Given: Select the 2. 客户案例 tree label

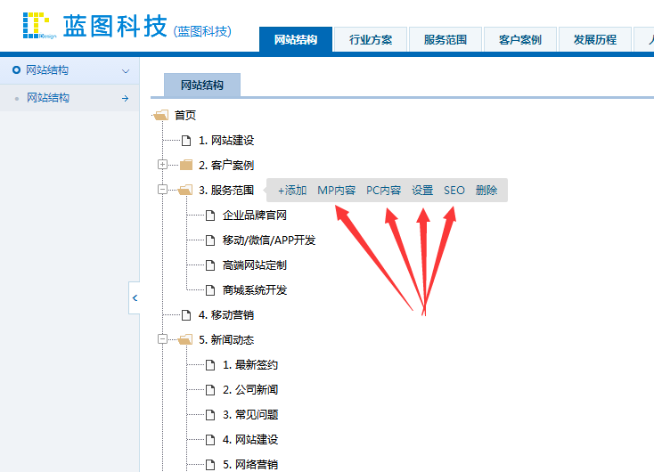Looking at the screenshot, I should [x=226, y=165].
